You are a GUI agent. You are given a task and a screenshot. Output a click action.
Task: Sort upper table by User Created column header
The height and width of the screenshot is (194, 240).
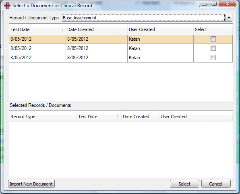160,29
